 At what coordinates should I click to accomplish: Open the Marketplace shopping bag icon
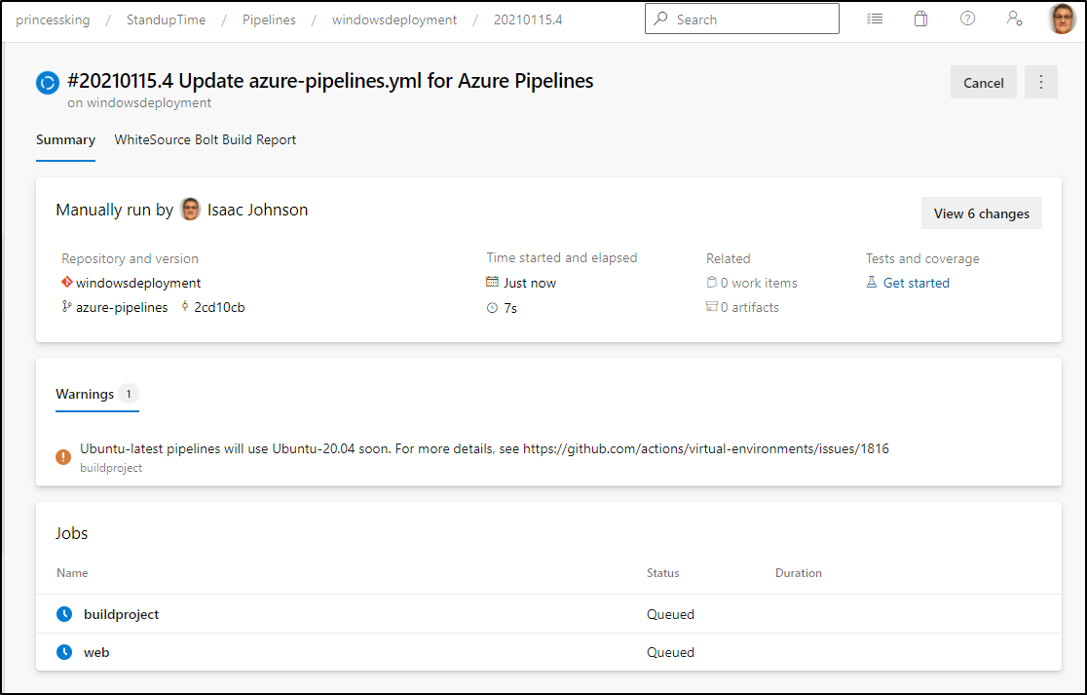click(x=920, y=19)
